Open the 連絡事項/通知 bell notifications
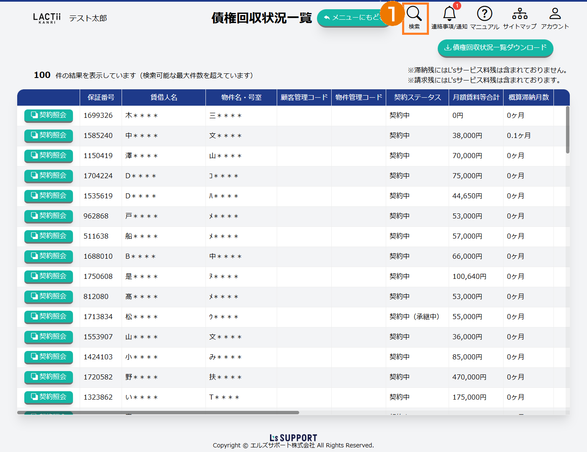This screenshot has height=452, width=587. [449, 18]
